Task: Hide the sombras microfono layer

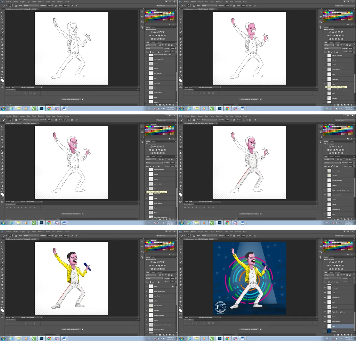Action: (x=147, y=291)
